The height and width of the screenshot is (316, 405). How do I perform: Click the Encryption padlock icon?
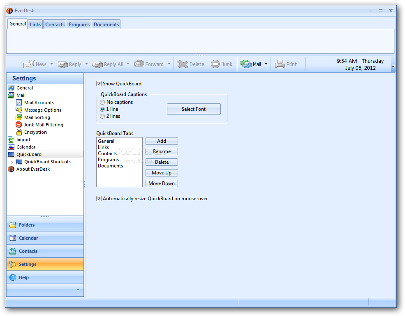(x=19, y=132)
